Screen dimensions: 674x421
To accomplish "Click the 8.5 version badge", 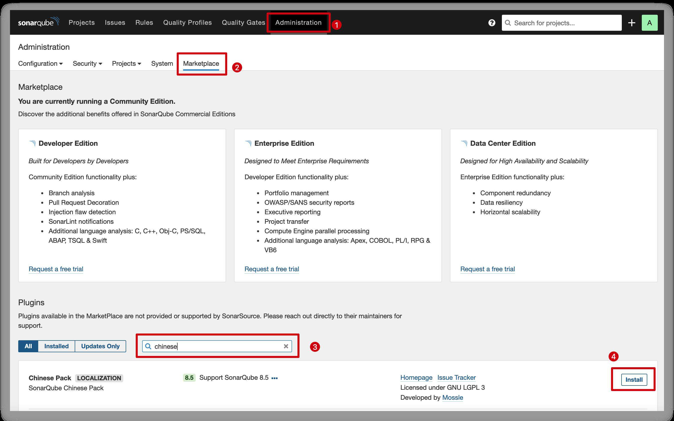I will tap(189, 377).
